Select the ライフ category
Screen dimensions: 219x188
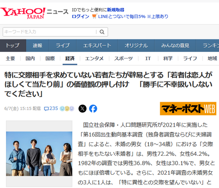190,58
